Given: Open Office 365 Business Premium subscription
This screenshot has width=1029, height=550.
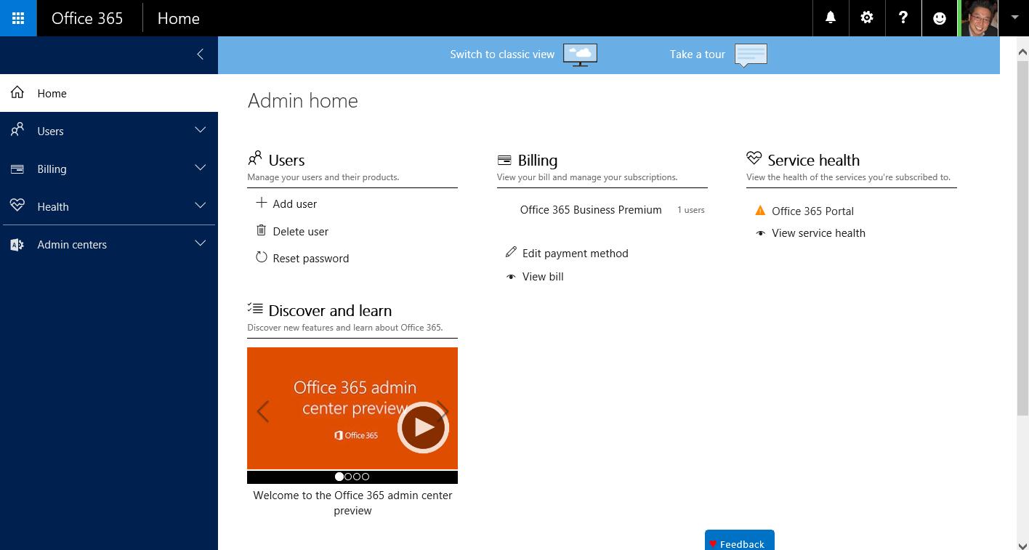Looking at the screenshot, I should coord(591,210).
